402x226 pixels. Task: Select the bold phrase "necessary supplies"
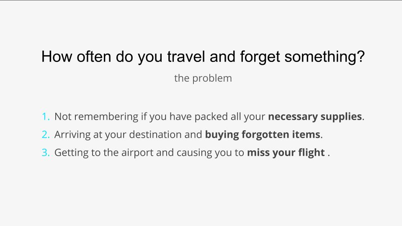coord(315,117)
